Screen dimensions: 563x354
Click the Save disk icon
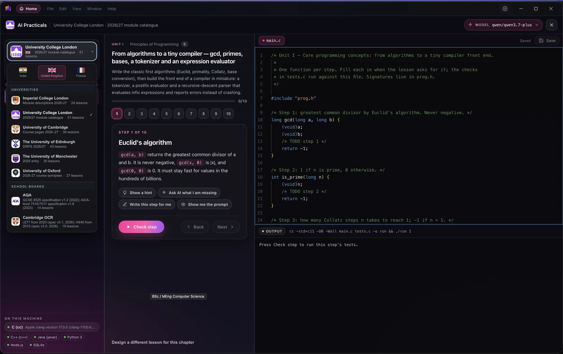click(x=541, y=41)
